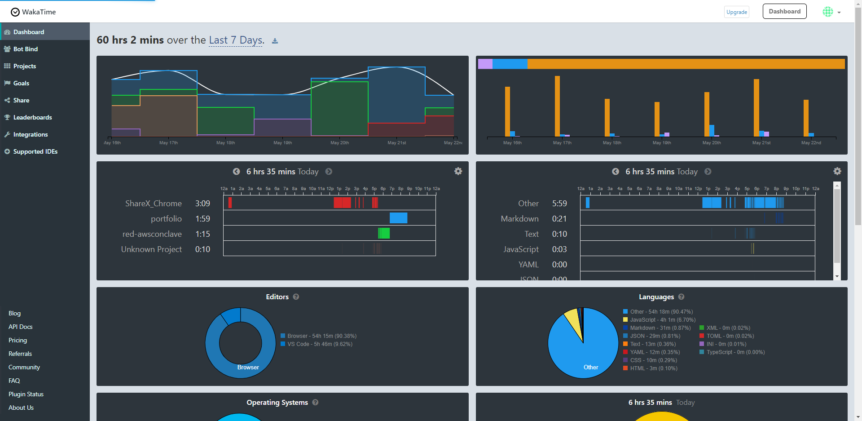Go to previous day in languages timeline
Image resolution: width=862 pixels, height=421 pixels.
(x=616, y=171)
